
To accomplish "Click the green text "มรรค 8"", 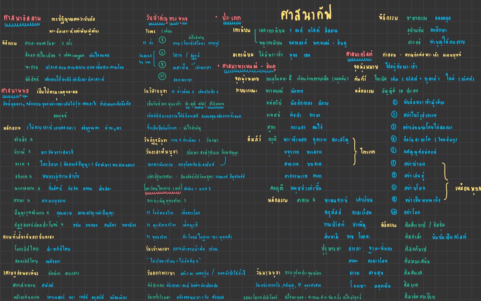I will tap(21, 164).
